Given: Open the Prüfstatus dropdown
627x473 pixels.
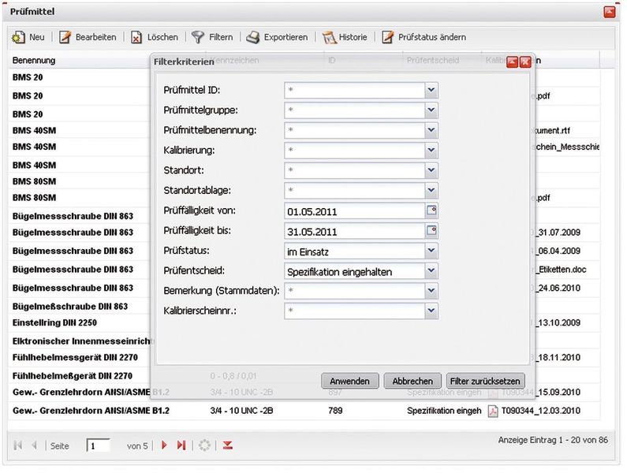Looking at the screenshot, I should pyautogui.click(x=431, y=251).
